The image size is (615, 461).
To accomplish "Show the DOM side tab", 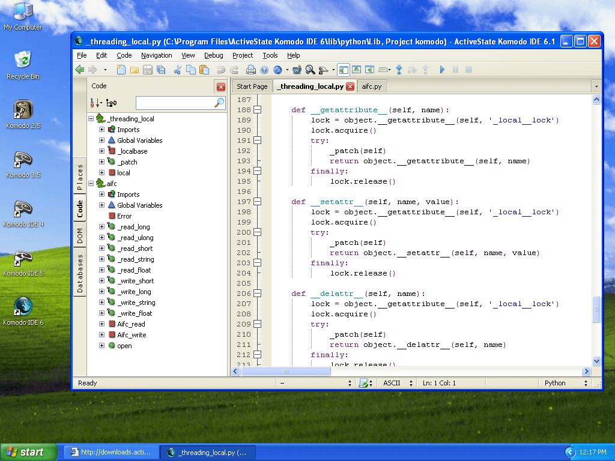I will [x=80, y=235].
